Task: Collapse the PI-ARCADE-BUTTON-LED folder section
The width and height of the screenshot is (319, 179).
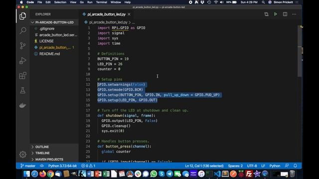Action: 54,22
